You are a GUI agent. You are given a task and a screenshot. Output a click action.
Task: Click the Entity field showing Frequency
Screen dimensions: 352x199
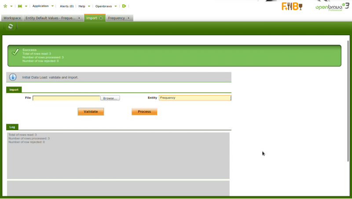194,98
